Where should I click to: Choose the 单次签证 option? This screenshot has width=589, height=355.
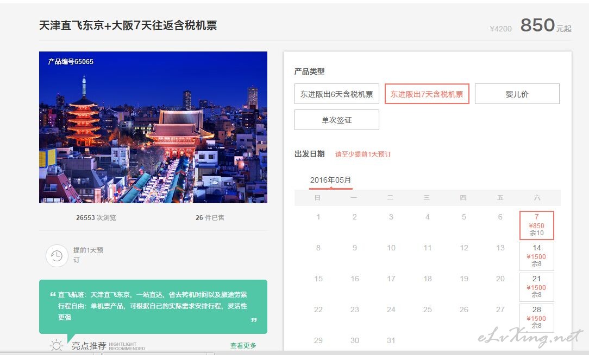336,120
